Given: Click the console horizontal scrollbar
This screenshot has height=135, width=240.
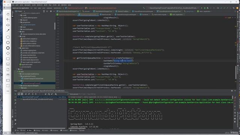Looking at the screenshot, I should point(77,129).
